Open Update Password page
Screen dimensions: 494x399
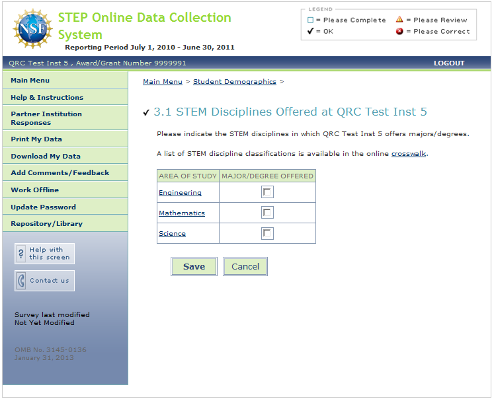[44, 207]
